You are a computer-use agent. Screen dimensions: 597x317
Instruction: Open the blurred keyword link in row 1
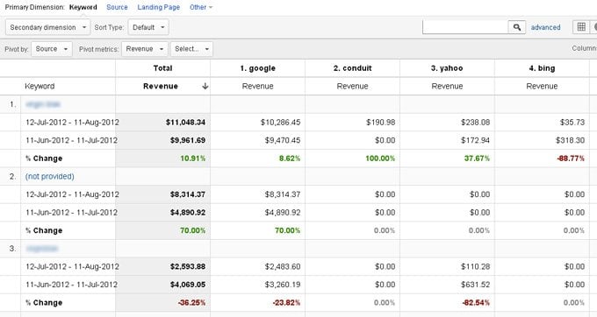(43, 104)
